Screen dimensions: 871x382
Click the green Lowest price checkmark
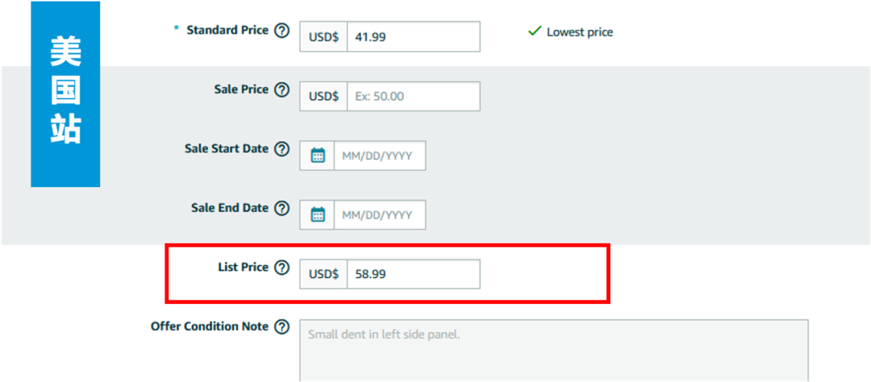(535, 31)
